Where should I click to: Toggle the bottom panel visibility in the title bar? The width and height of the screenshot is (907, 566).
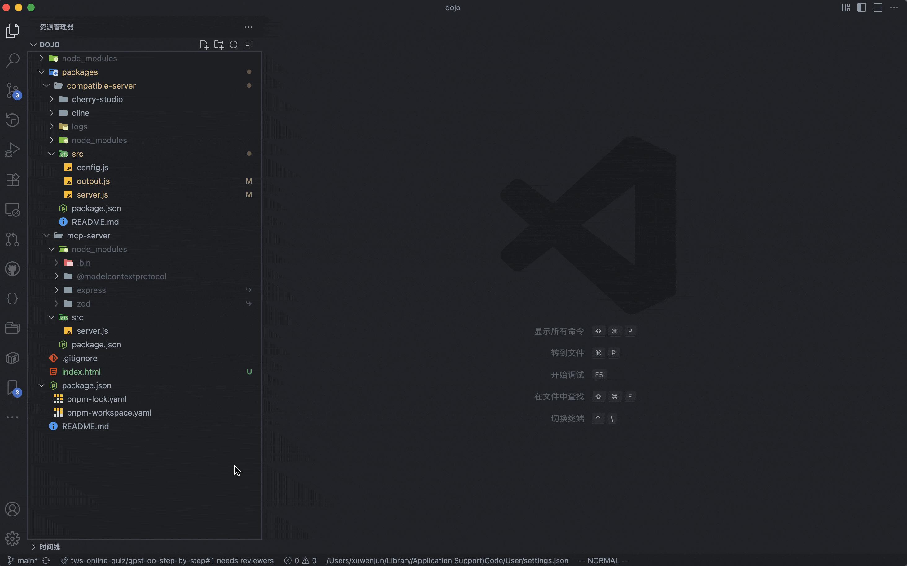[878, 7]
